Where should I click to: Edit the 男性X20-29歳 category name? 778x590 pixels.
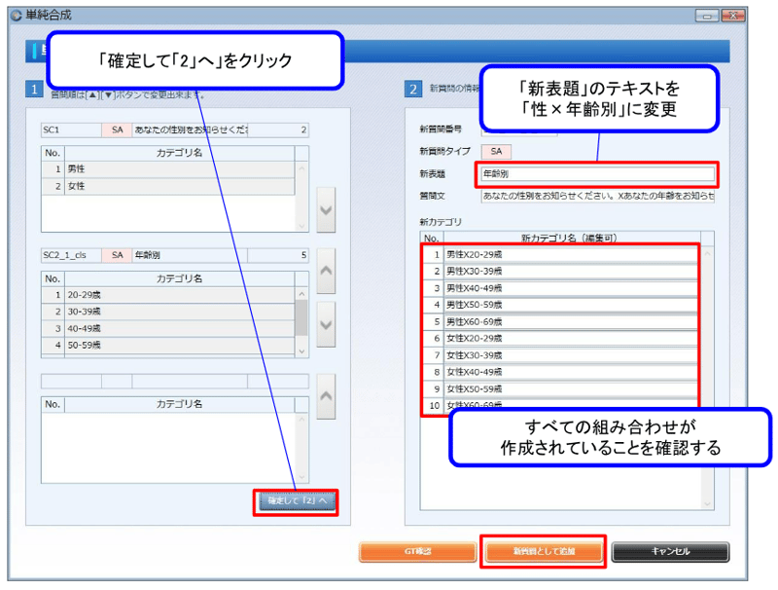[570, 253]
